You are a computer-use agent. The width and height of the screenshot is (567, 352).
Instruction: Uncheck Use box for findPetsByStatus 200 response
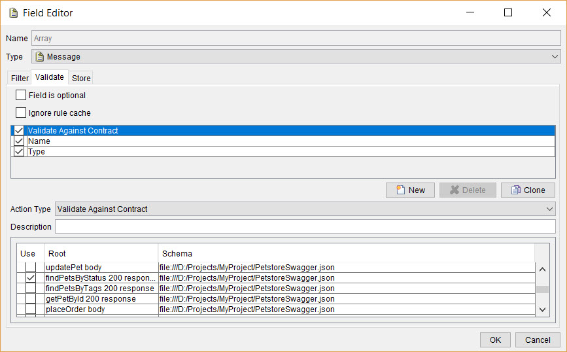coord(31,278)
